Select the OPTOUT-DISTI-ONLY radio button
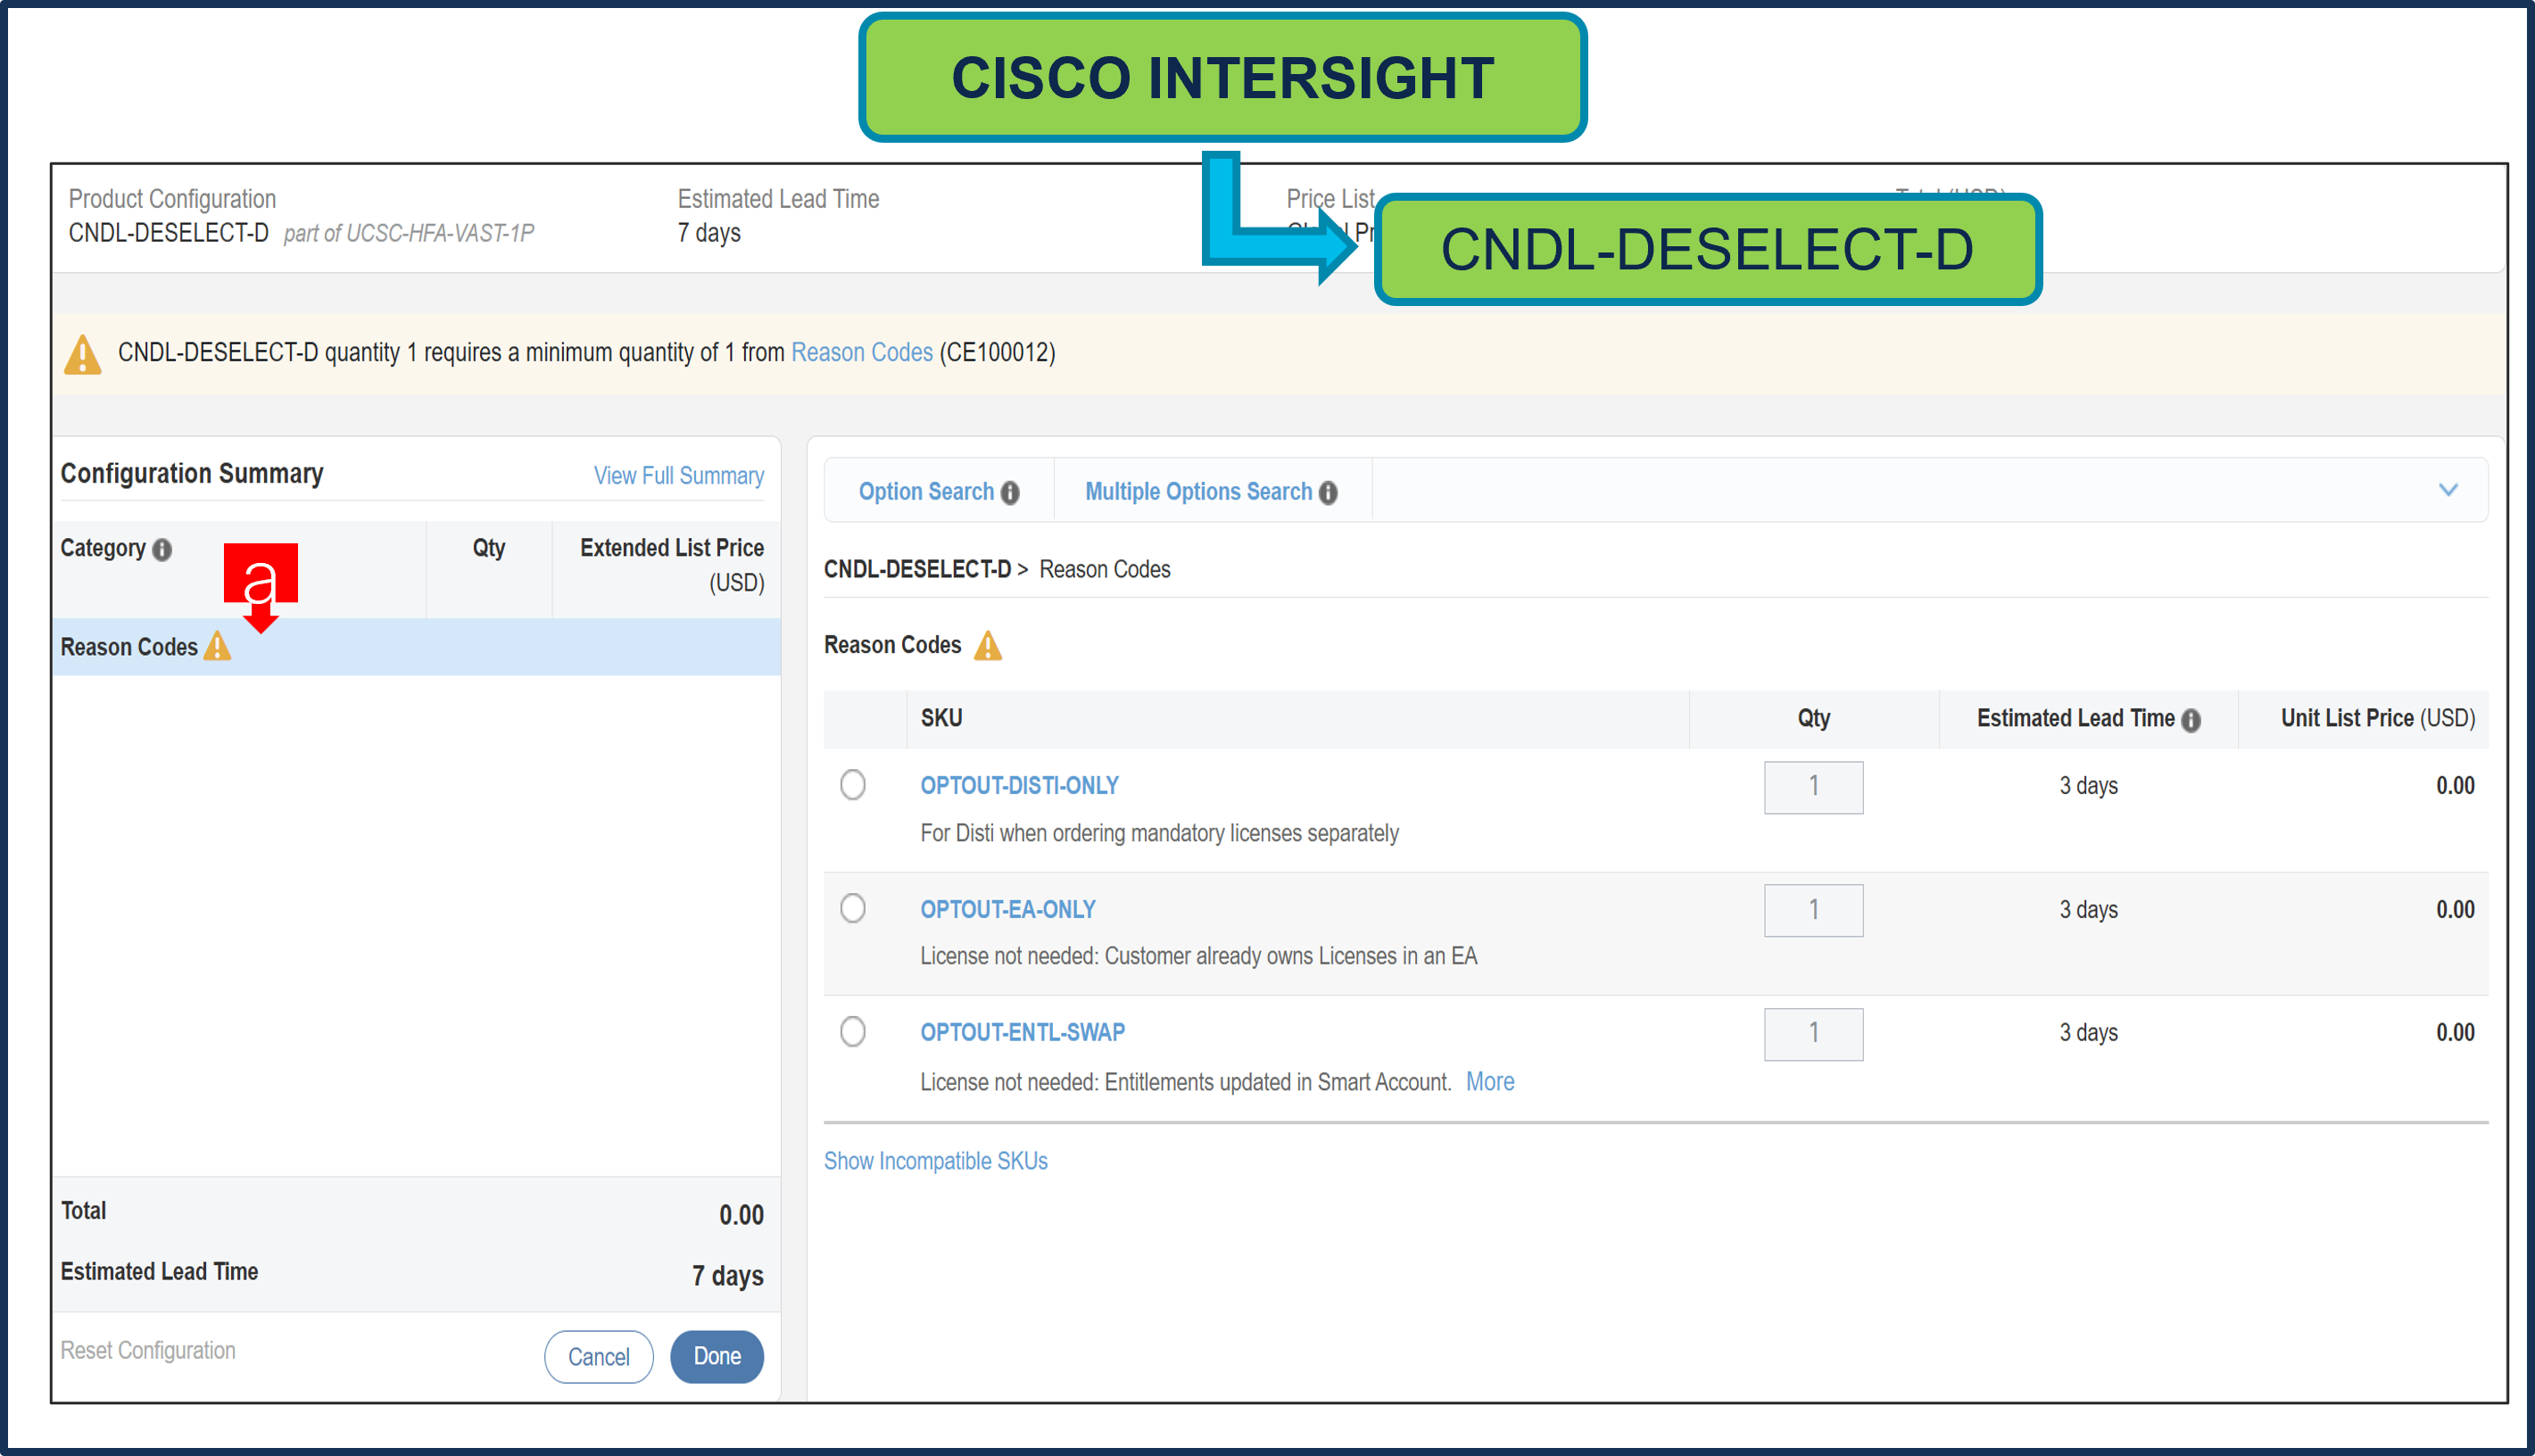 [852, 785]
